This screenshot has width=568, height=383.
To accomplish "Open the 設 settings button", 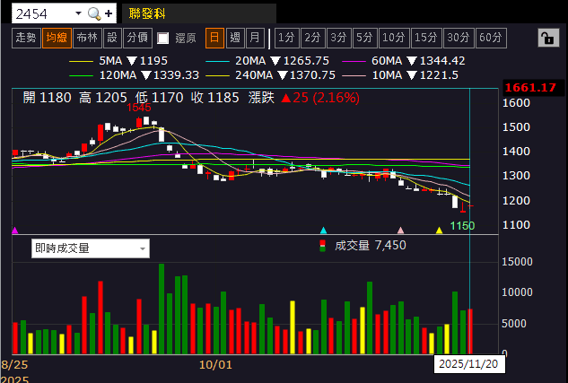I will [x=112, y=38].
